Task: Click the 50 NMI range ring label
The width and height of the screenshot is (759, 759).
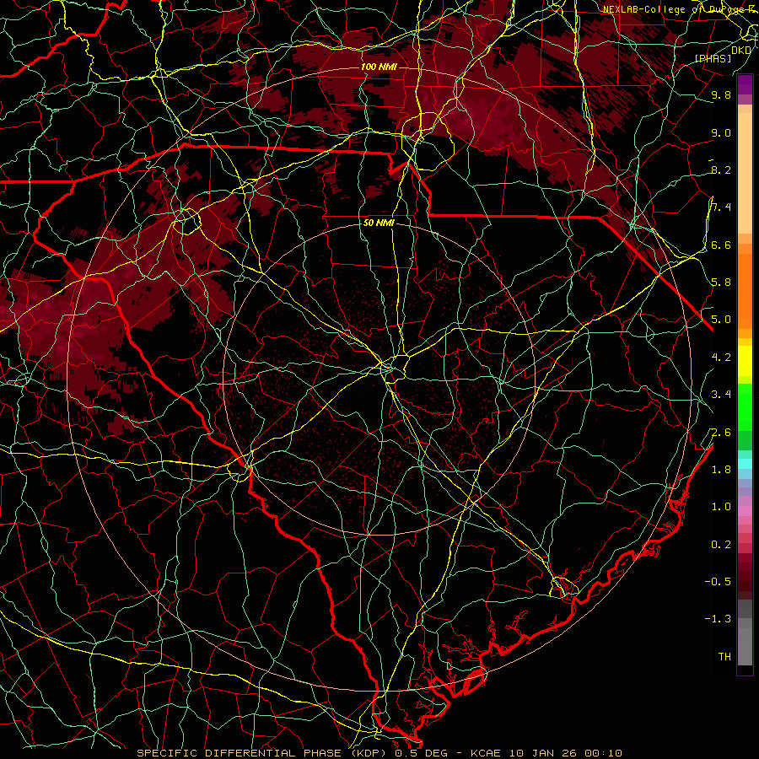Action: [379, 223]
